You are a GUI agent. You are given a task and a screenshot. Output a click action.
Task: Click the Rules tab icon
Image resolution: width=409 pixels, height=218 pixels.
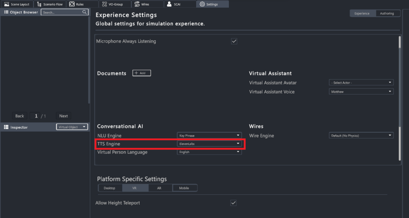point(71,4)
